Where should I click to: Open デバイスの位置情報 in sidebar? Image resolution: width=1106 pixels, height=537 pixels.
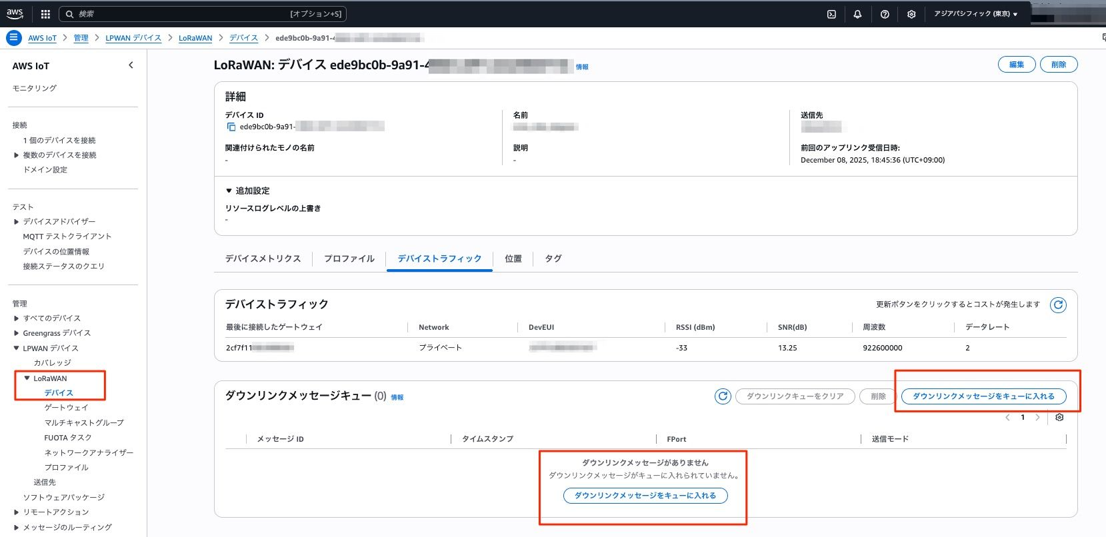point(56,252)
